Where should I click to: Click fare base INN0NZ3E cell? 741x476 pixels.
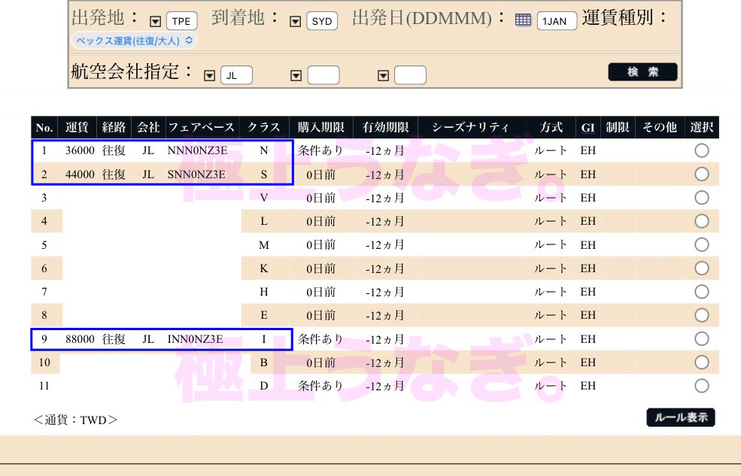[x=195, y=339]
